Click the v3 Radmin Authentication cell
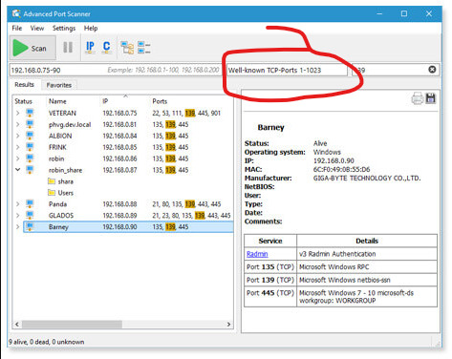 [367, 254]
